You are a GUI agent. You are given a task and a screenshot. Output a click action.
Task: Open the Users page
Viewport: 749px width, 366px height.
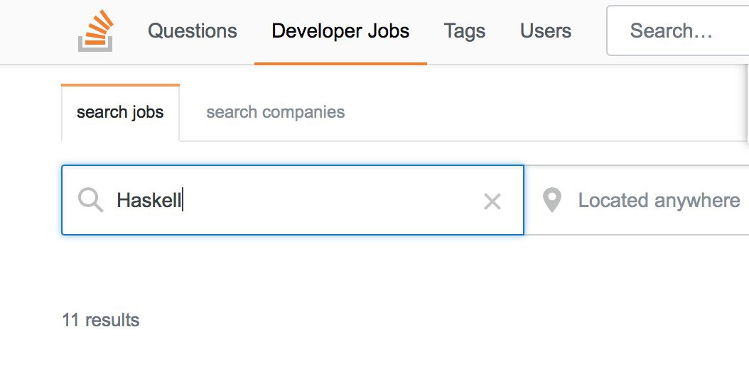pyautogui.click(x=546, y=31)
